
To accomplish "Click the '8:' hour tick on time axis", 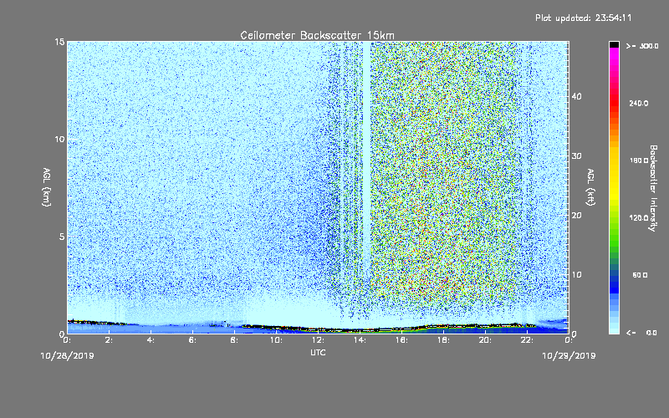I will tap(235, 340).
